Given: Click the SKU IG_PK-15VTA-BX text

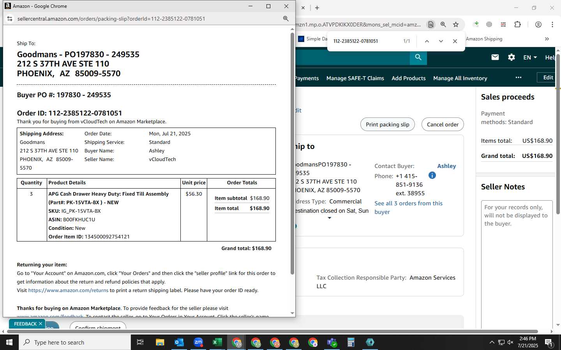Looking at the screenshot, I should tap(74, 211).
